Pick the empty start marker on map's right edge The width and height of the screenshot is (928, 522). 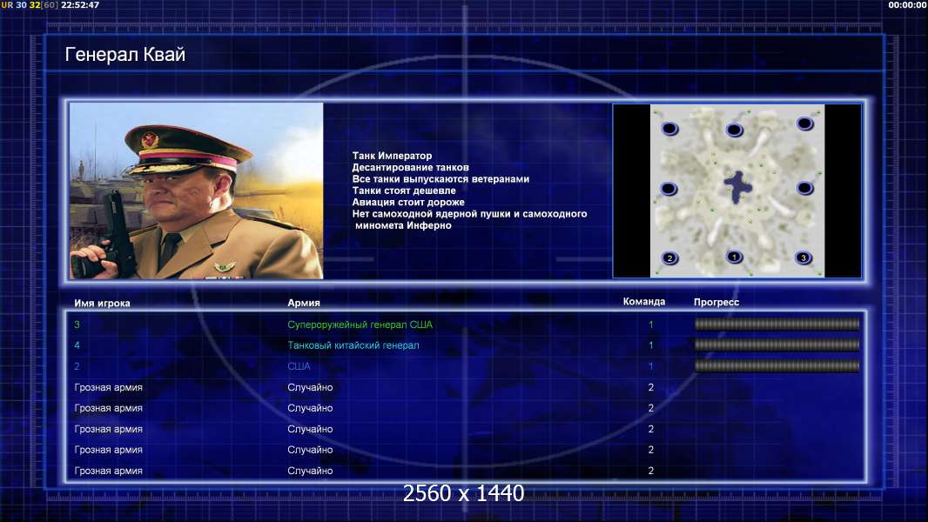[x=804, y=189]
